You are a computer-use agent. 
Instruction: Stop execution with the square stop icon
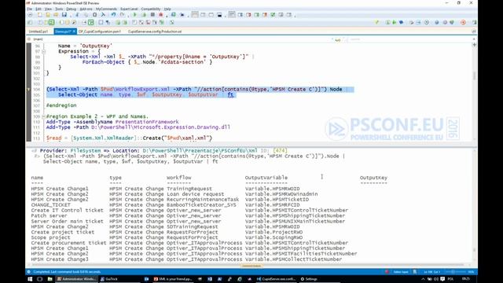(x=152, y=15)
